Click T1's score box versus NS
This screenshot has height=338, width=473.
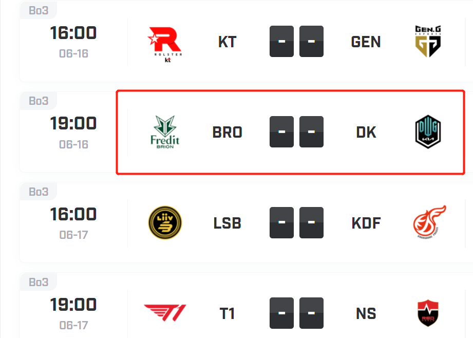pyautogui.click(x=281, y=313)
